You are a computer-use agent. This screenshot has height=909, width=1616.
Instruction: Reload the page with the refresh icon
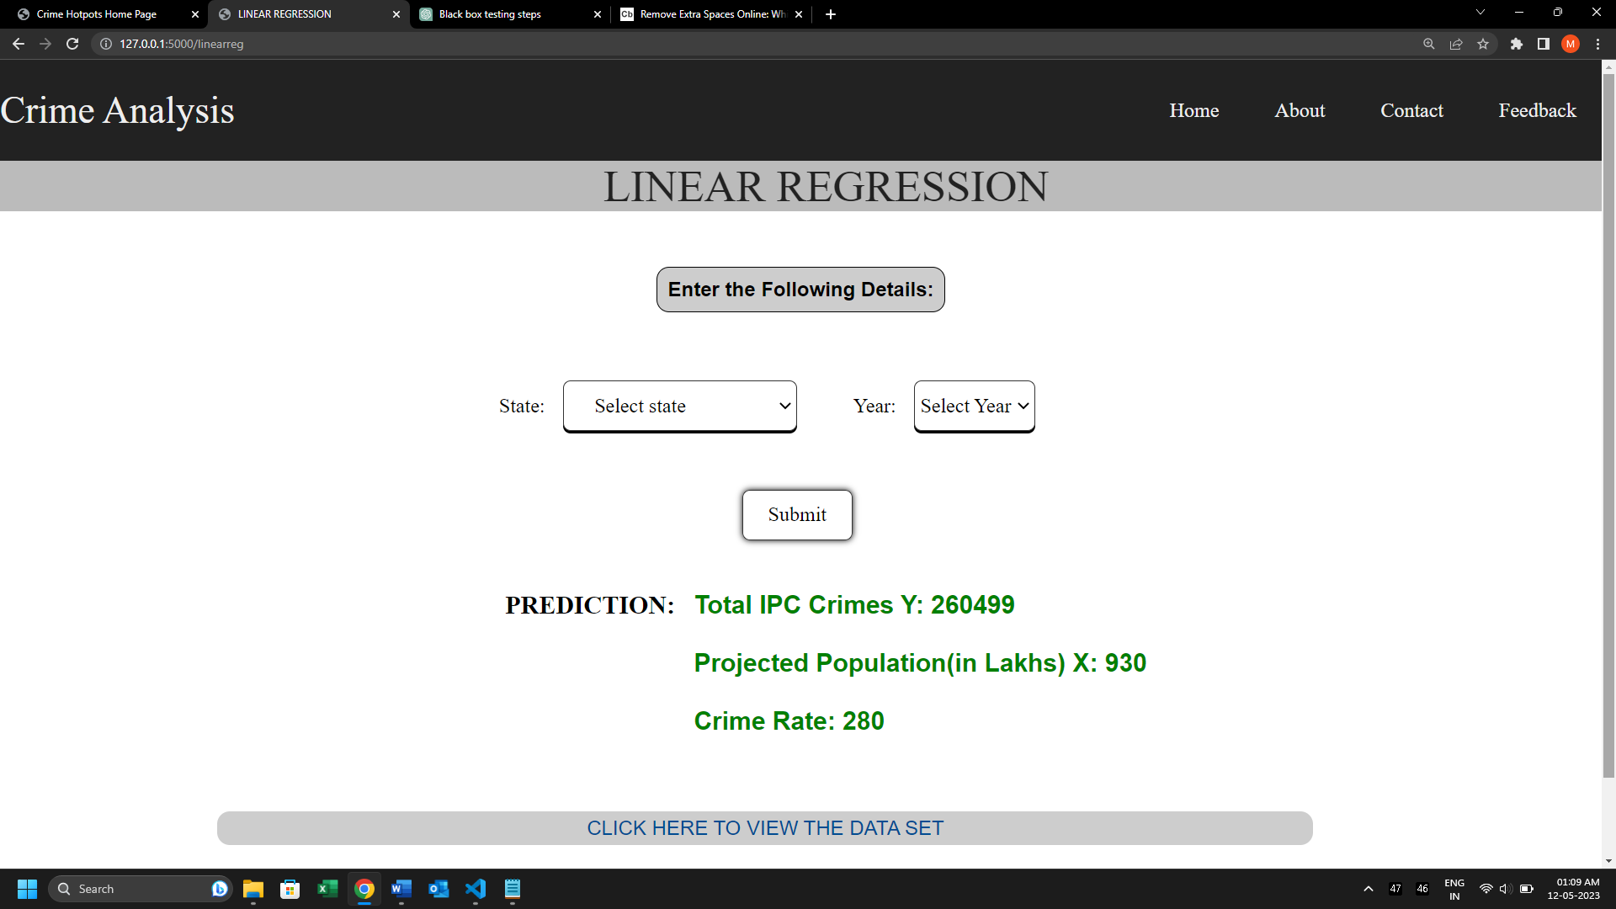point(72,44)
